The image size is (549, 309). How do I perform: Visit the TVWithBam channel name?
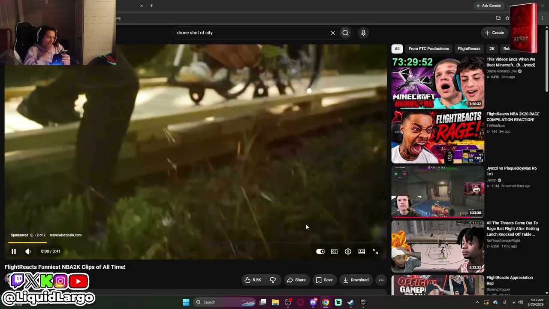click(495, 126)
